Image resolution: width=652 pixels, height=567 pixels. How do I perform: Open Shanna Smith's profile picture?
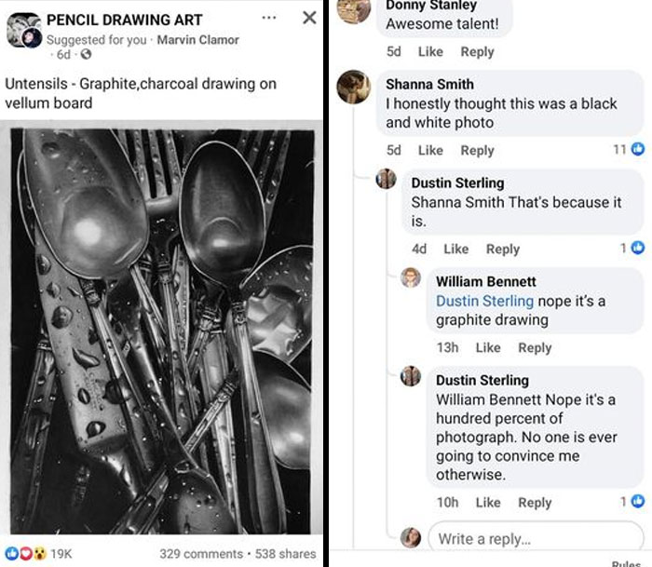point(354,87)
